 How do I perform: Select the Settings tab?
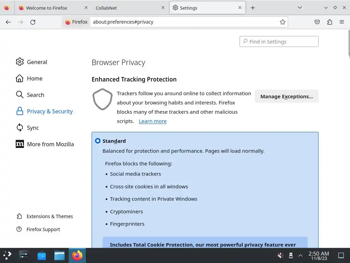click(207, 8)
